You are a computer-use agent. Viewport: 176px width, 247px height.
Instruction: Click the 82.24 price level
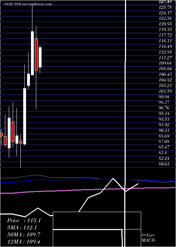tap(164, 158)
